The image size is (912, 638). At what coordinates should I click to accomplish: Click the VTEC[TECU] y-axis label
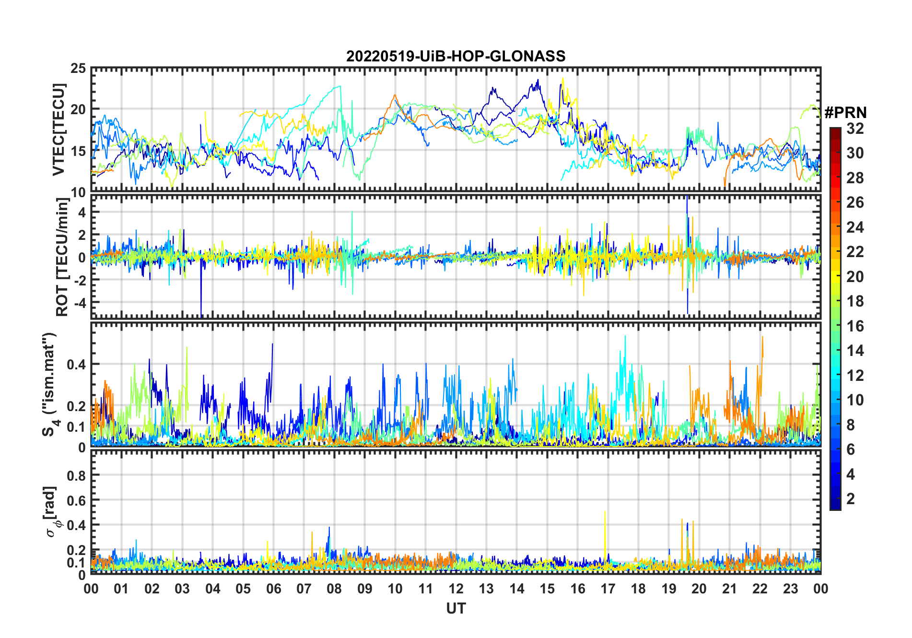58,130
